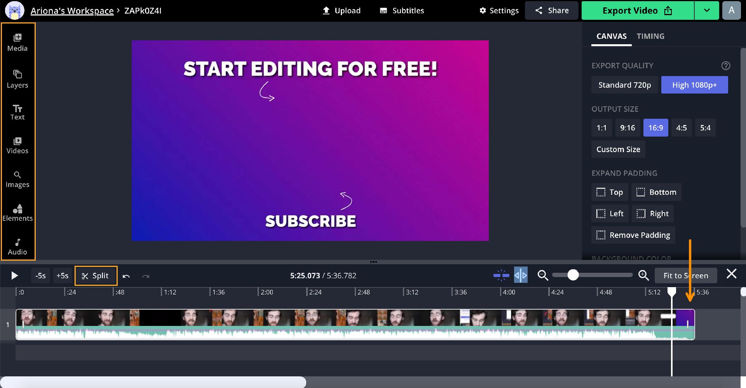Viewport: 746px width, 388px height.
Task: Open export quality help icon
Action: coord(725,66)
